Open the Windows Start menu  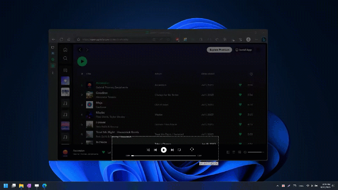point(6,186)
